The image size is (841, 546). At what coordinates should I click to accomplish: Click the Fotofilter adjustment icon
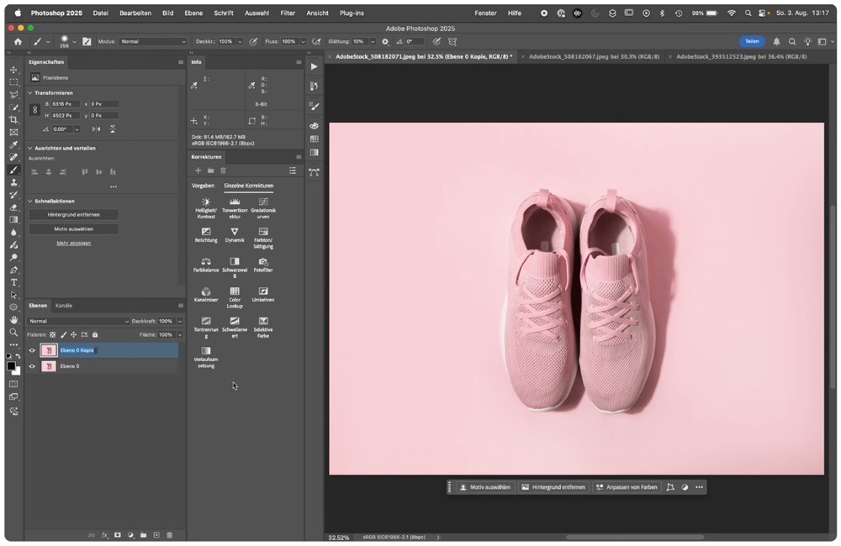coord(263,261)
